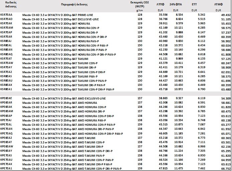The image size is (232, 171).
Task: Click the ΛΤΜΦ price 51.105
Action: 226,19
